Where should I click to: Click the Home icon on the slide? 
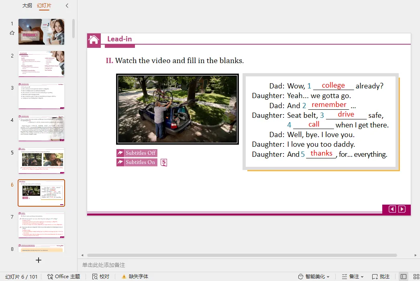click(94, 40)
